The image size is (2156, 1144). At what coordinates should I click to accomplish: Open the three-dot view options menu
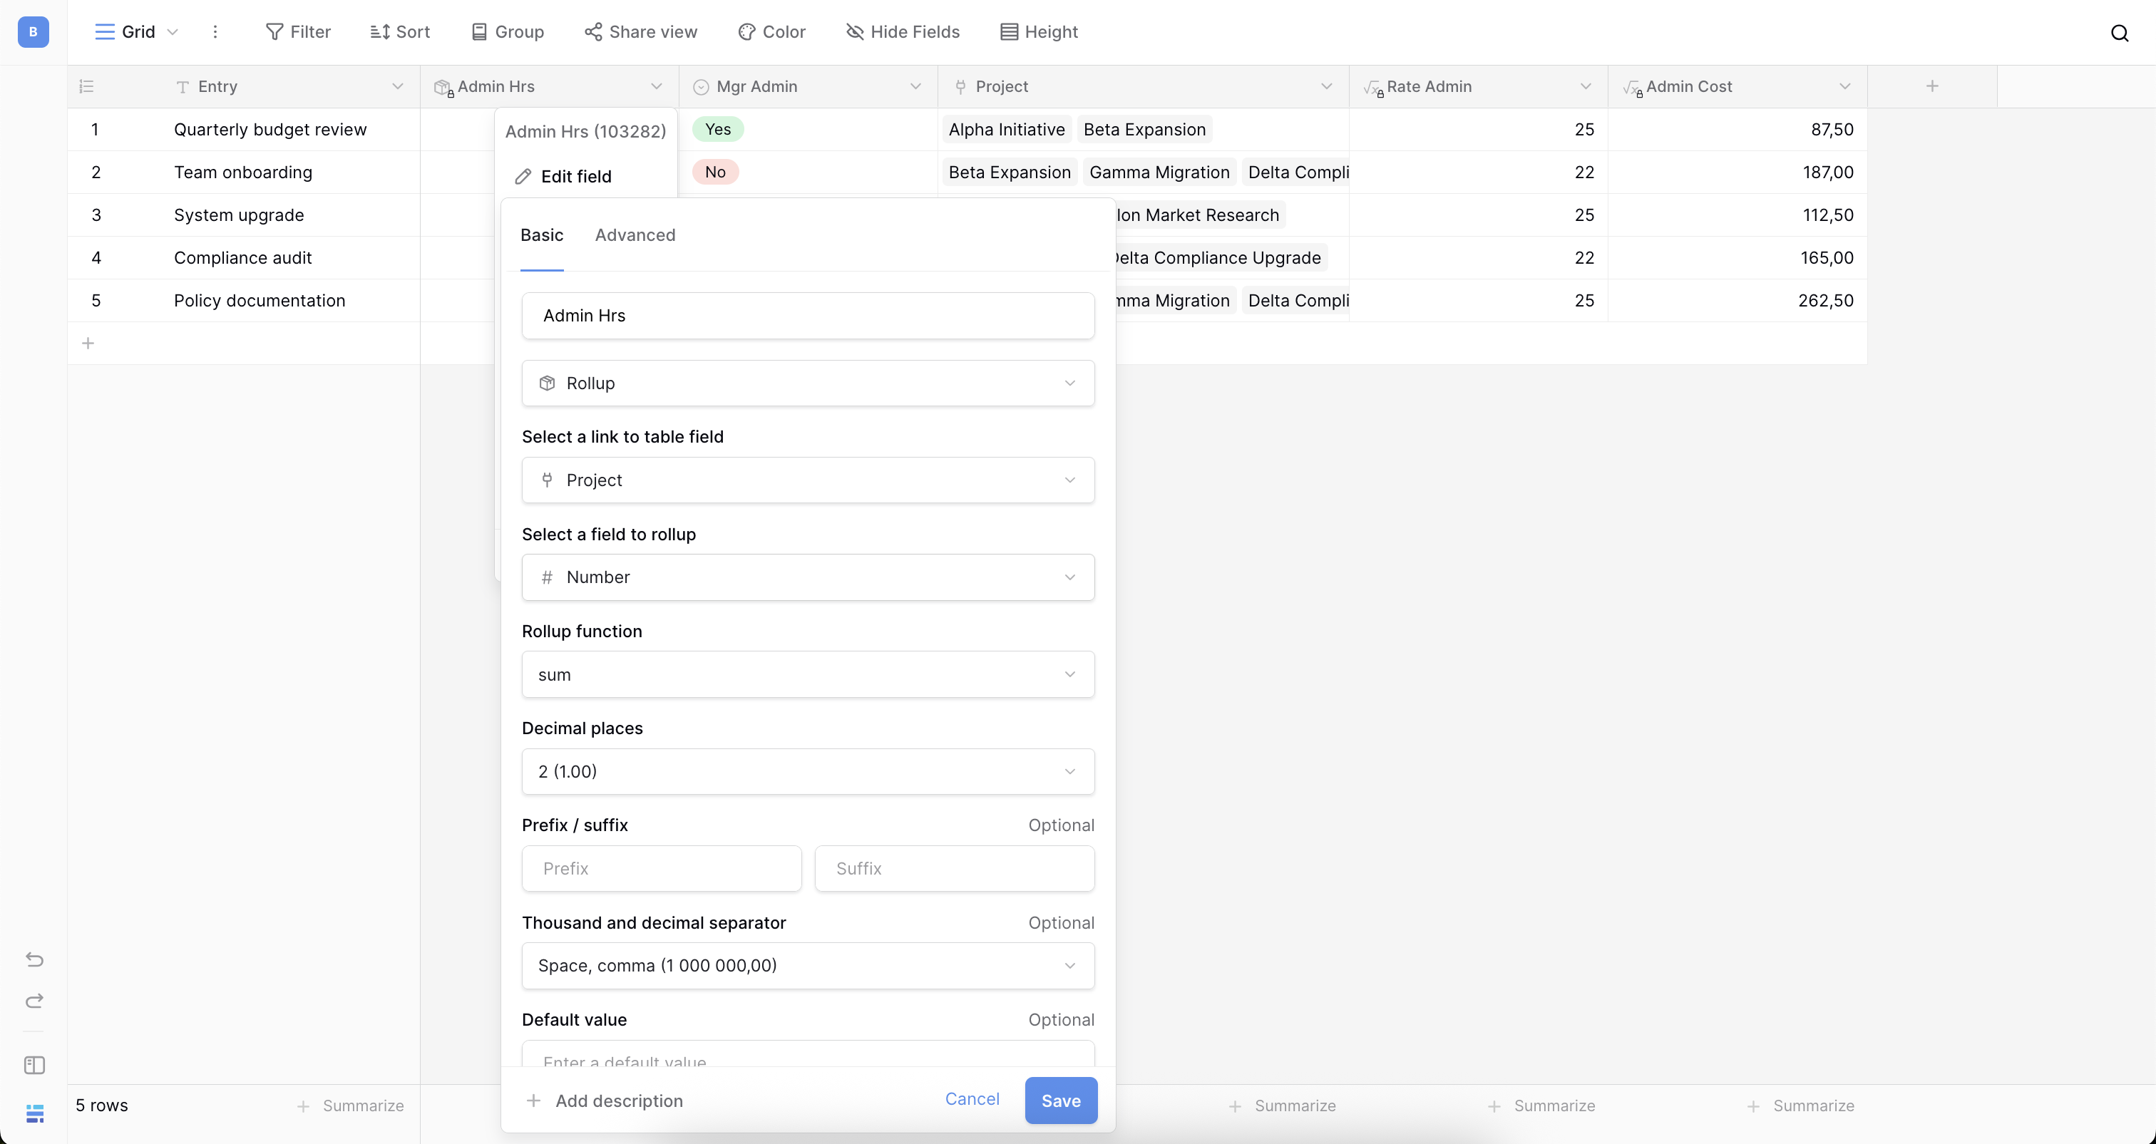[215, 32]
